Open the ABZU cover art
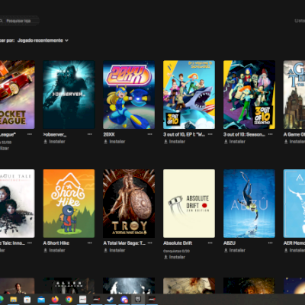This screenshot has height=305, width=305. [249, 204]
